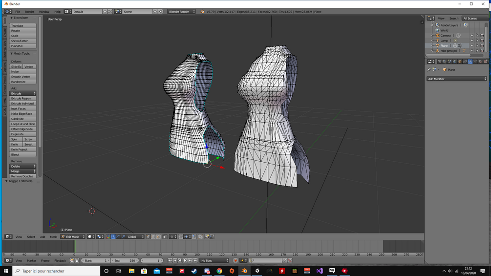
Task: Toggle timeline preview range clock icon
Action: pyautogui.click(x=72, y=260)
